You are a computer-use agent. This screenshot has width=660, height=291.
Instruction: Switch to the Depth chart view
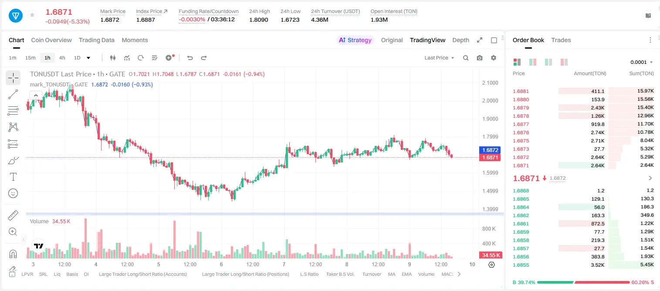(460, 40)
